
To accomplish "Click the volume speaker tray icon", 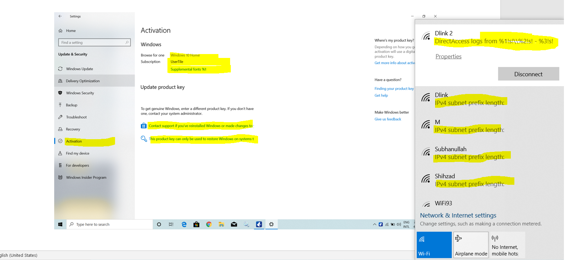I will point(399,224).
